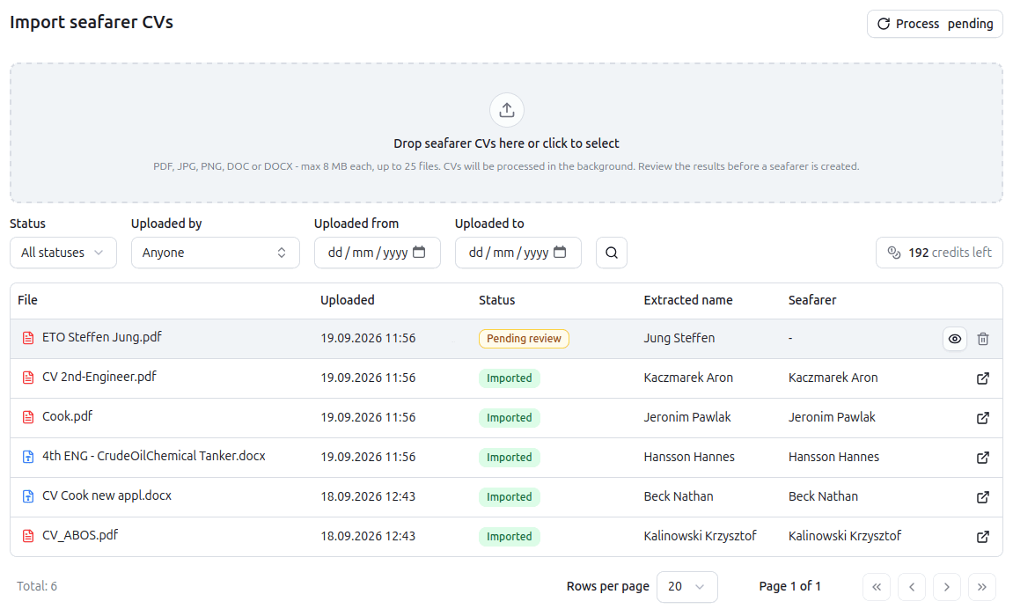Click the Seafarer column header
1013x609 pixels.
[812, 300]
